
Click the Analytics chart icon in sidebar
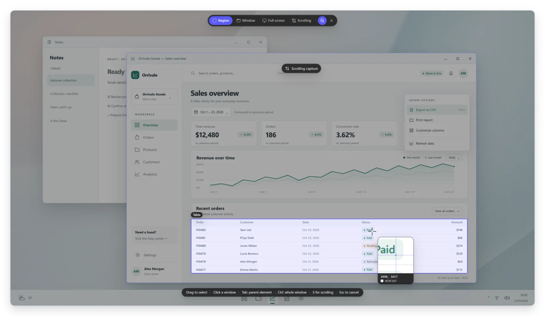coord(137,174)
